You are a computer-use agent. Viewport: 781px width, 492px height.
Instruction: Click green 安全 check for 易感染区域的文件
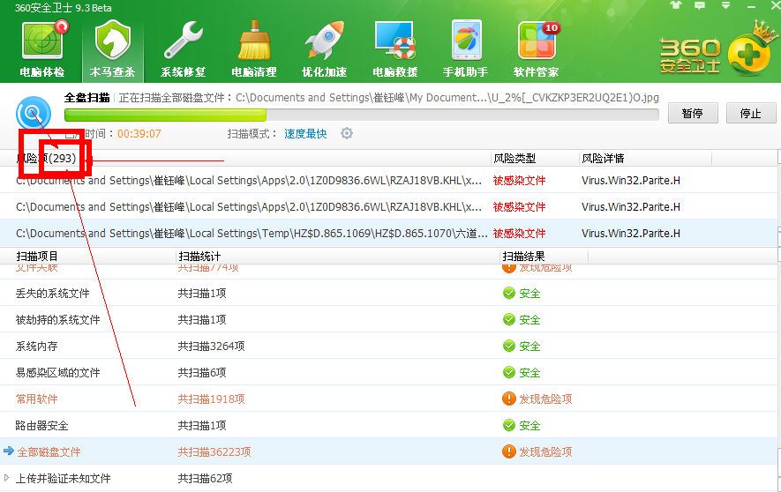(x=508, y=372)
